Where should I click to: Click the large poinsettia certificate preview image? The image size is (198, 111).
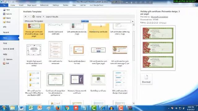tap(158, 48)
